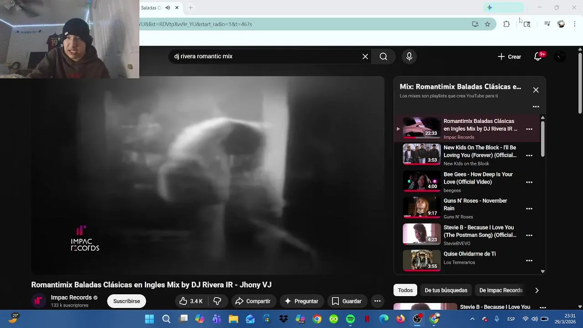Click the Mix playlist panel scrollbar

542,138
